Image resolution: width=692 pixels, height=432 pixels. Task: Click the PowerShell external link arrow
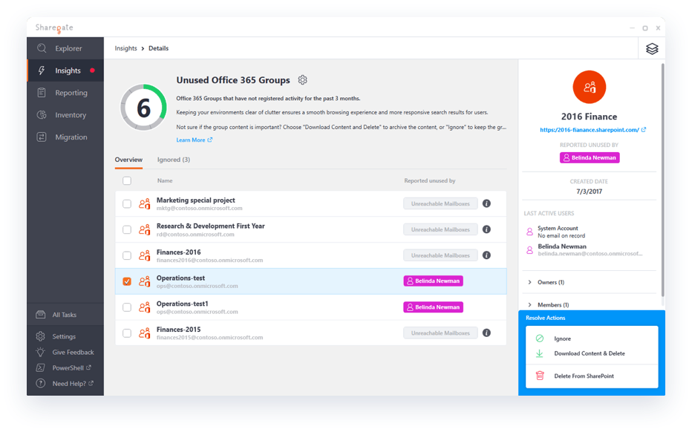[88, 367]
